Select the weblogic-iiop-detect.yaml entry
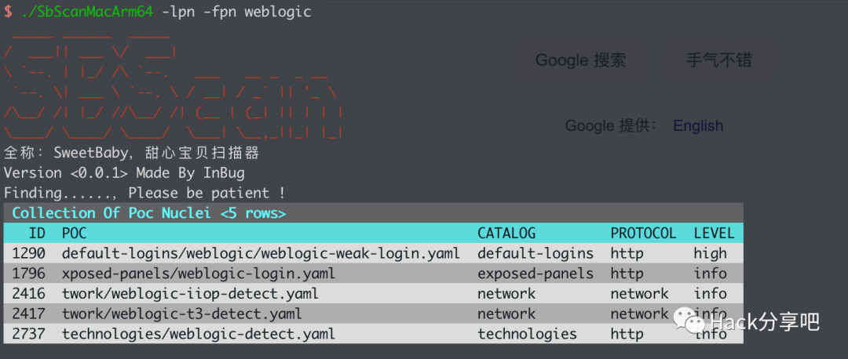The height and width of the screenshot is (359, 848). pyautogui.click(x=190, y=294)
